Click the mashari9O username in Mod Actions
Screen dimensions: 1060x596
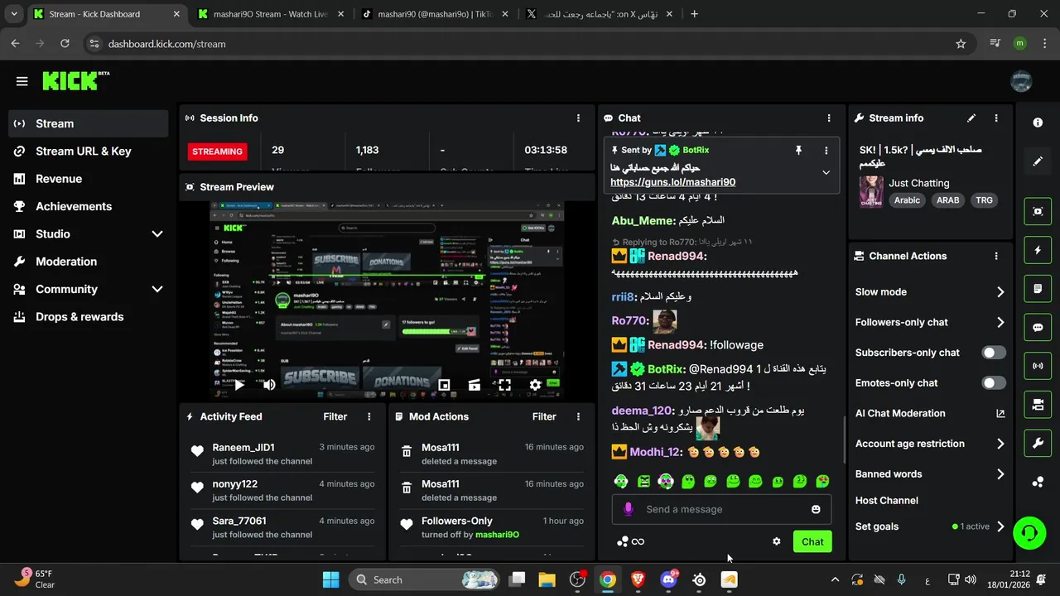pyautogui.click(x=497, y=535)
